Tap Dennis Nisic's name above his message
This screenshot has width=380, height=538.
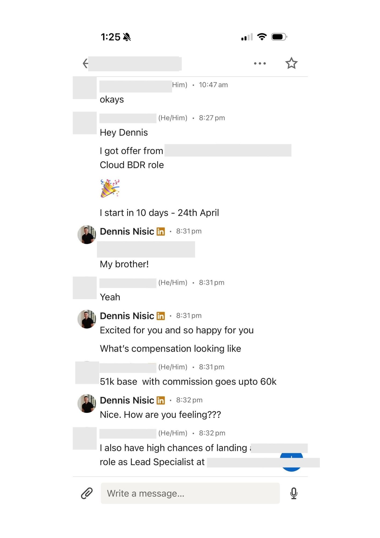point(126,231)
